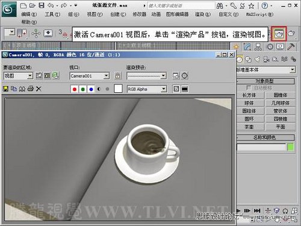301x226 pixels.
Task: Click the binoculars search icon
Action: click(220, 6)
